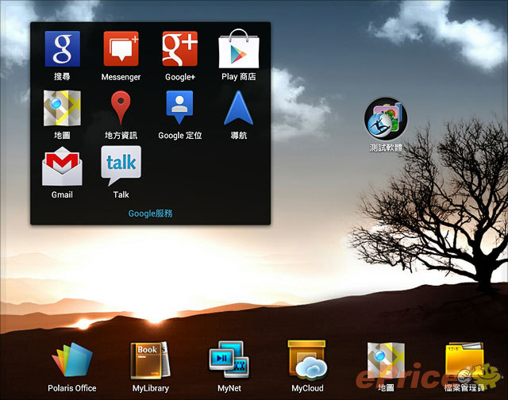This screenshot has width=508, height=400.
Task: Launch the Google 定位 app
Action: pyautogui.click(x=180, y=109)
